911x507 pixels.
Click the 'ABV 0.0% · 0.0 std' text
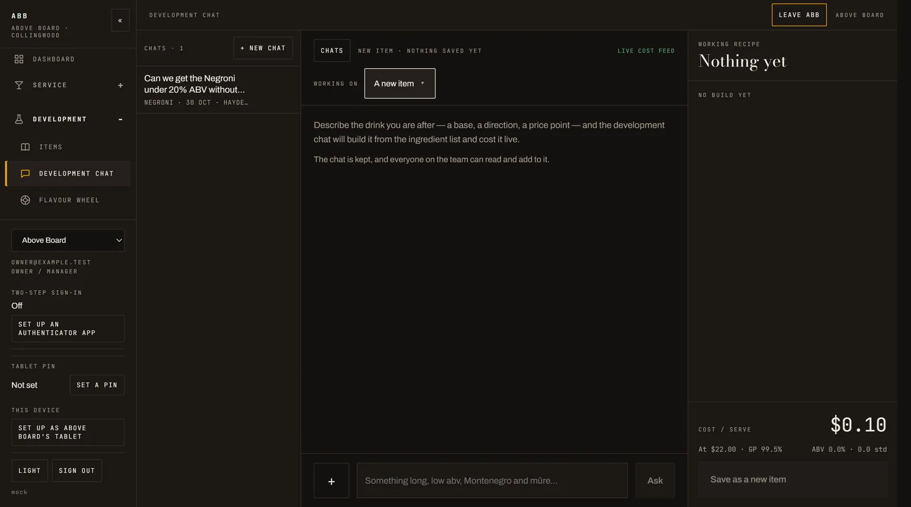(850, 450)
